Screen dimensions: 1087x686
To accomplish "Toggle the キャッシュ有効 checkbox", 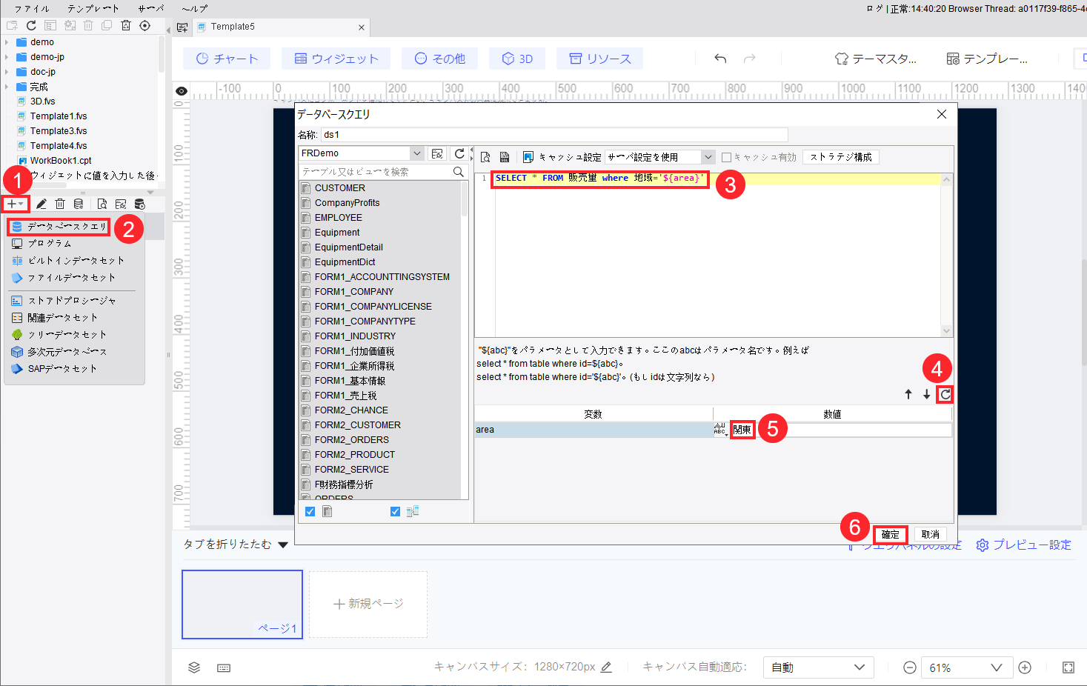I will pos(726,157).
